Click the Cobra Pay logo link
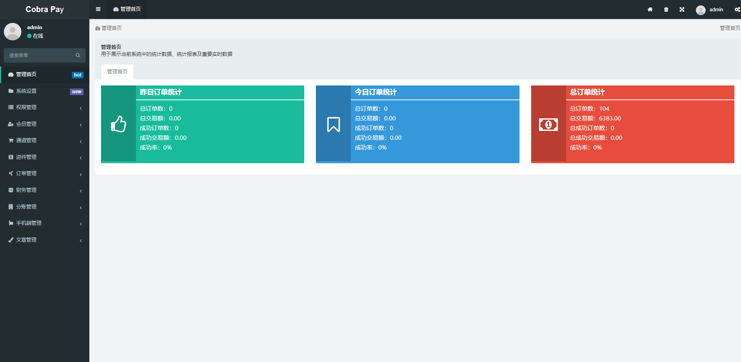Image resolution: width=741 pixels, height=362 pixels. tap(45, 9)
